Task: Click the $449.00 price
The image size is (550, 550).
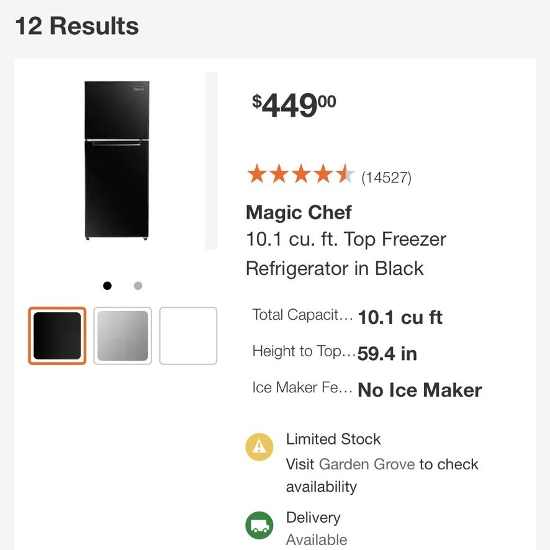Action: (x=294, y=105)
